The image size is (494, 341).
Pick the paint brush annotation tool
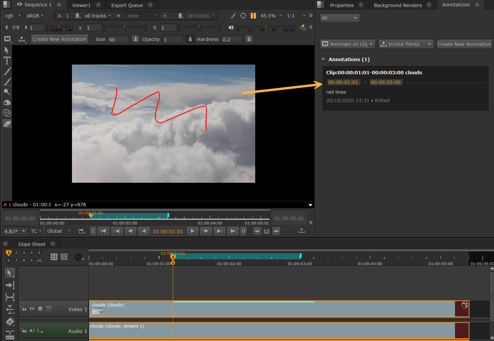7,71
